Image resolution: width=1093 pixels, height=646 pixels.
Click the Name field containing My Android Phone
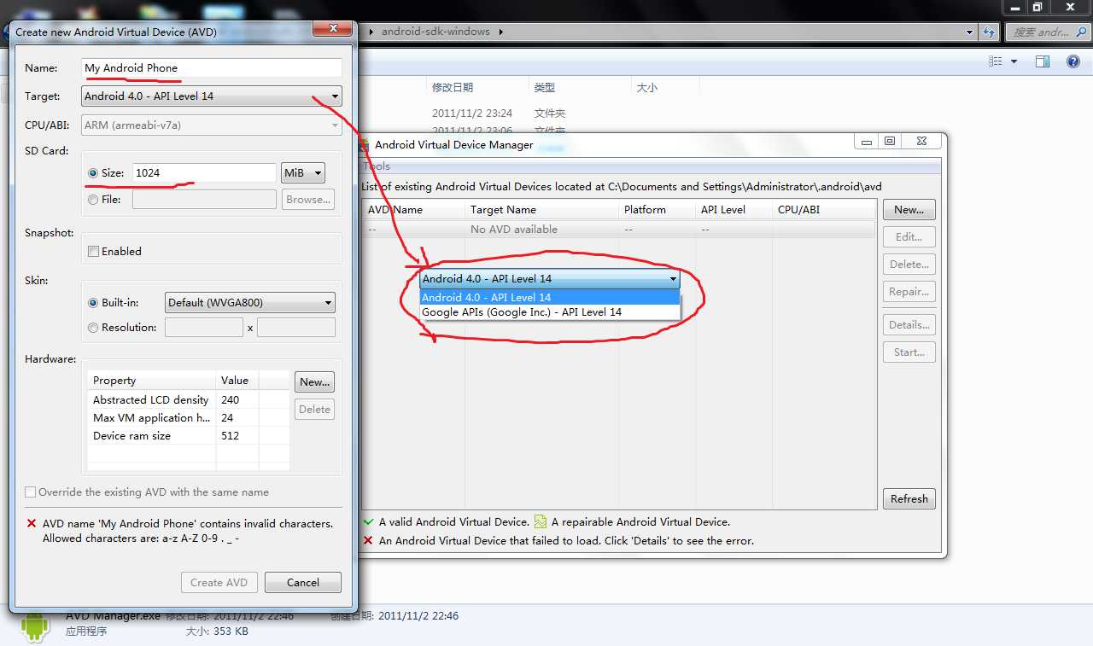[212, 68]
